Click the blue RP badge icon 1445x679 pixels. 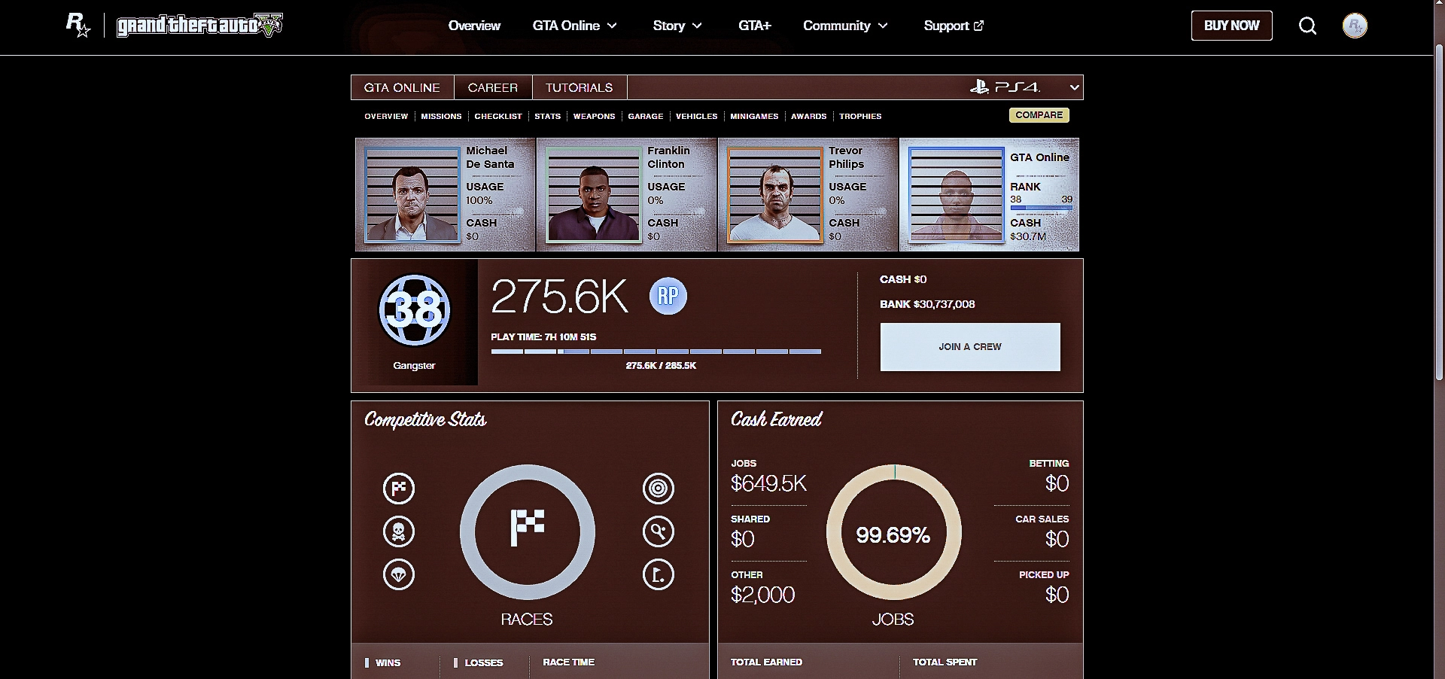click(668, 296)
